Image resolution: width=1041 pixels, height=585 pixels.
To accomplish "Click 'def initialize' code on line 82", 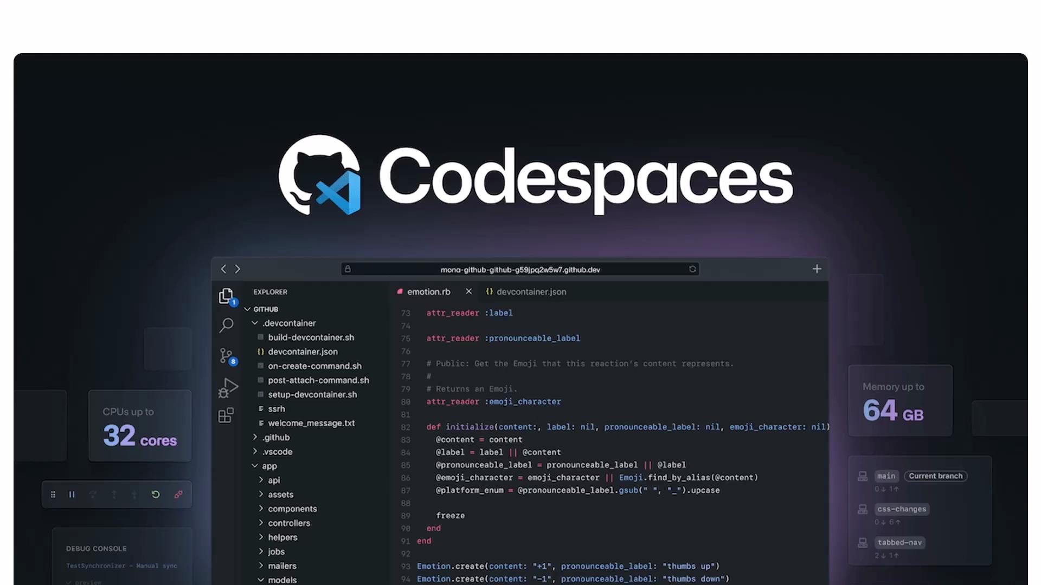I will [x=460, y=427].
